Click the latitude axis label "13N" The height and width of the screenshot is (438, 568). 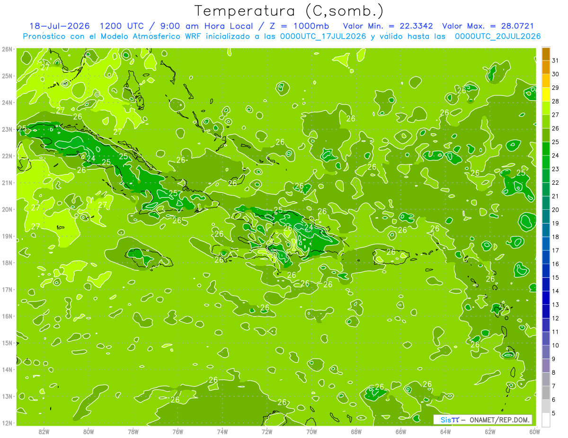coord(7,396)
